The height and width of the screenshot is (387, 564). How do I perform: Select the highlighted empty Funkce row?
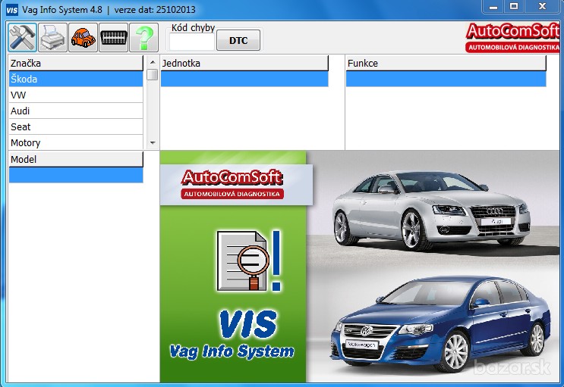tap(446, 79)
